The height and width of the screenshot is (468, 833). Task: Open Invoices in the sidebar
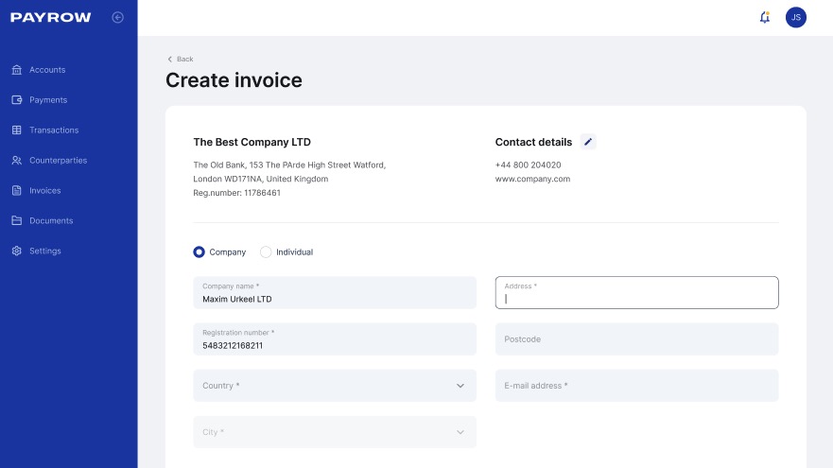pyautogui.click(x=44, y=191)
